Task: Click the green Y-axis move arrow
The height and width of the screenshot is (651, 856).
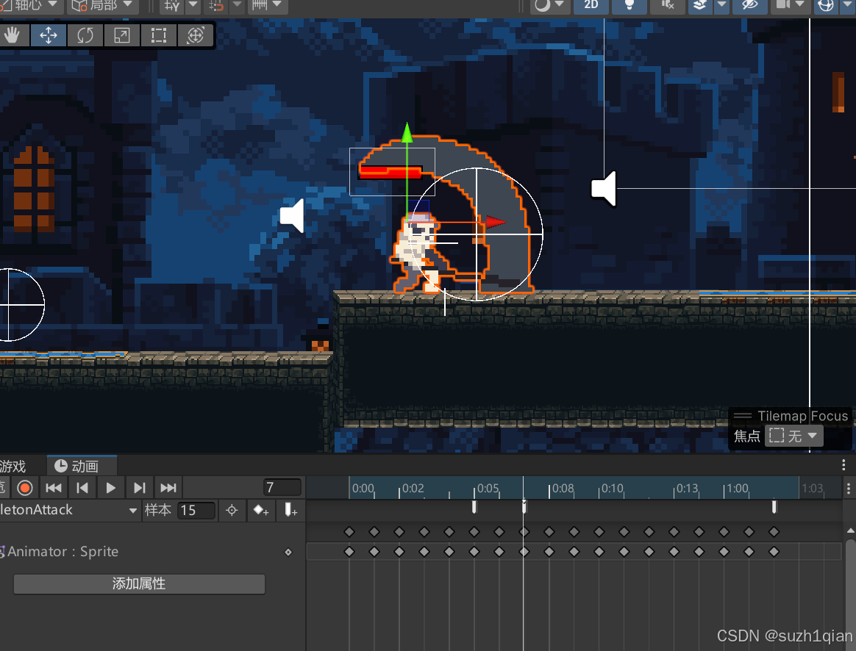Action: [407, 133]
